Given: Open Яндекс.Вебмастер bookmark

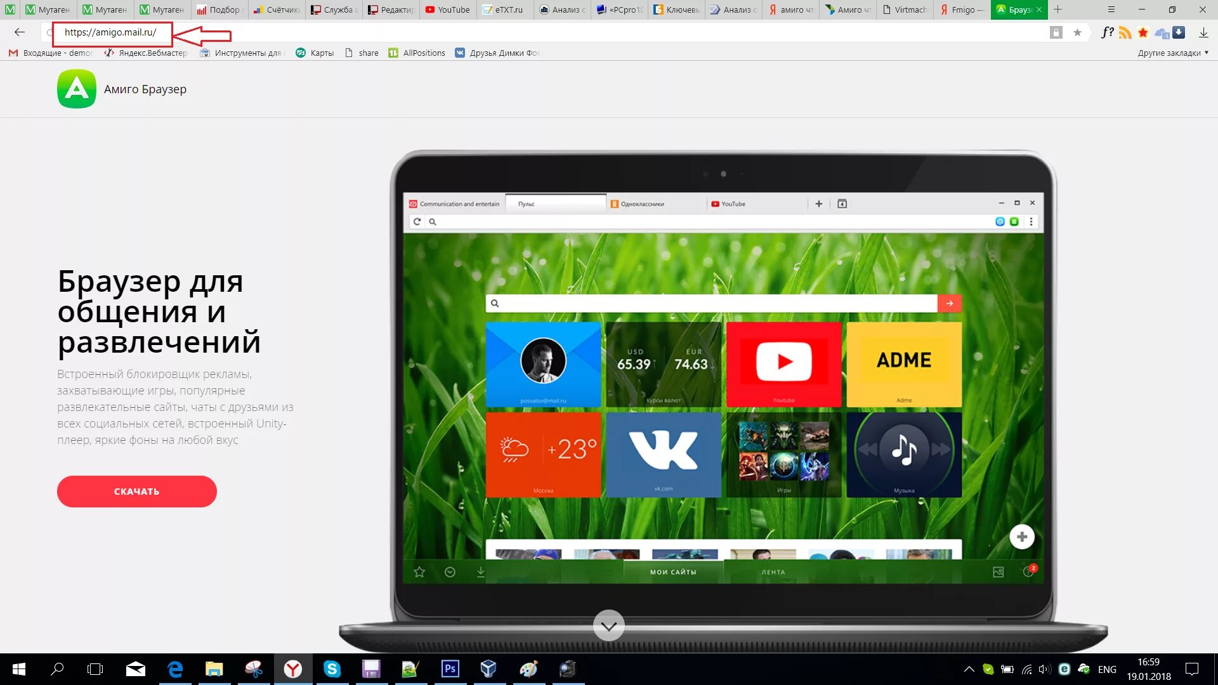Looking at the screenshot, I should pyautogui.click(x=146, y=53).
